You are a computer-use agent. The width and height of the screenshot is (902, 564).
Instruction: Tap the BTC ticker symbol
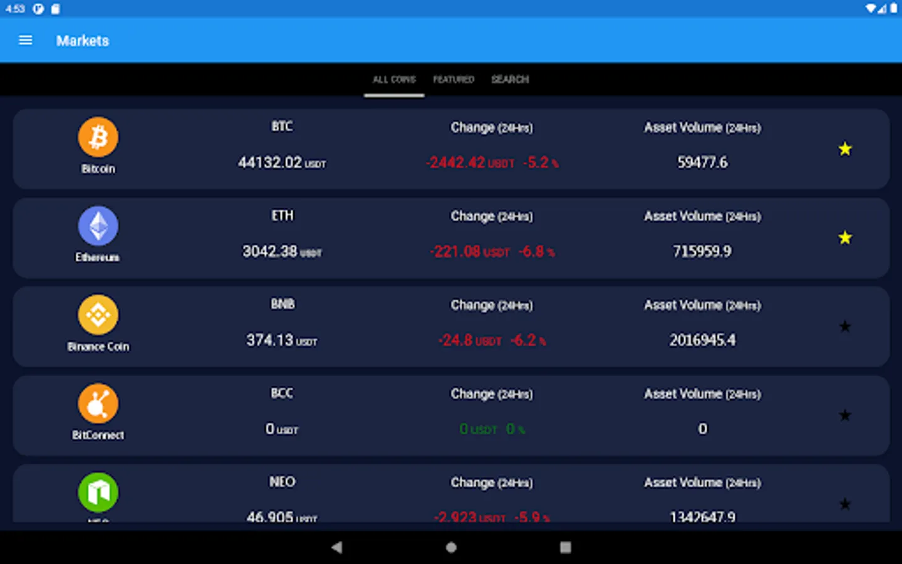pyautogui.click(x=282, y=127)
